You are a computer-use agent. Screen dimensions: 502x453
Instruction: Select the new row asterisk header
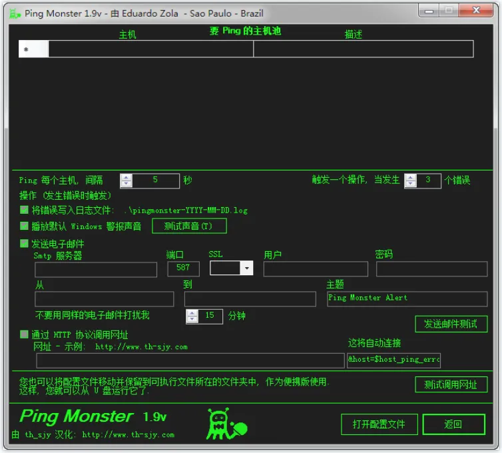coord(33,49)
